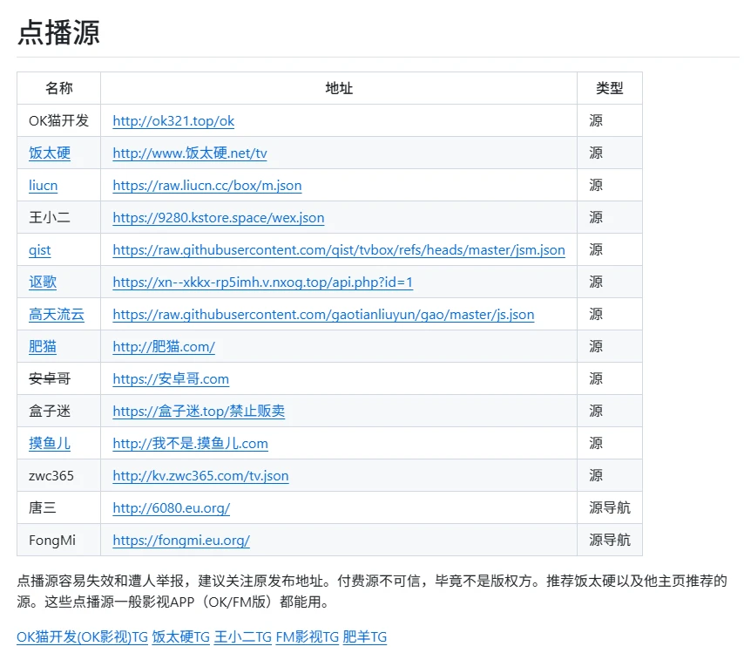Click the liucn name link
This screenshot has height=660, width=744.
coord(43,186)
